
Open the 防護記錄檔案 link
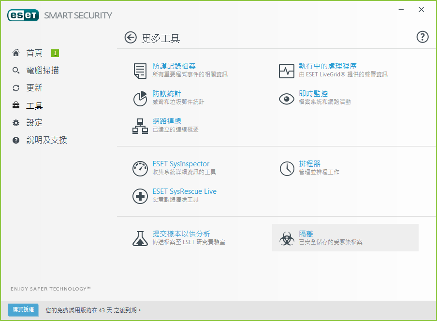coord(174,66)
